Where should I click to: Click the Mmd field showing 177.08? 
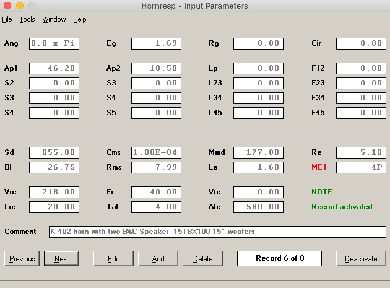tap(258, 153)
